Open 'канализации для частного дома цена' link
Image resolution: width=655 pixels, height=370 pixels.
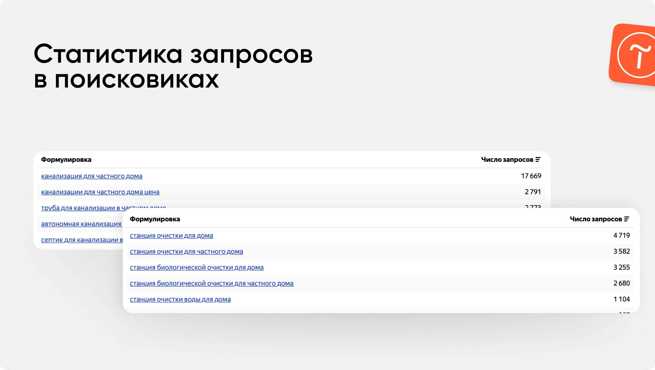point(100,192)
